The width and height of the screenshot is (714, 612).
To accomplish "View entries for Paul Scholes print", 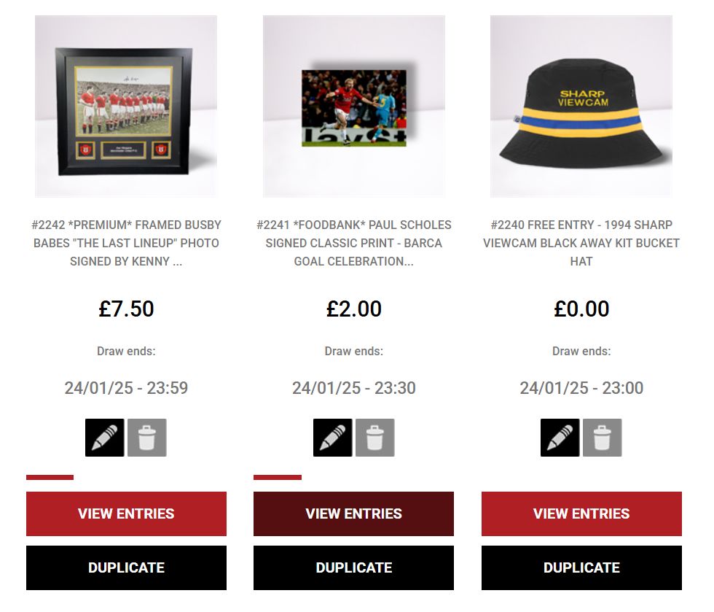I will pos(354,514).
